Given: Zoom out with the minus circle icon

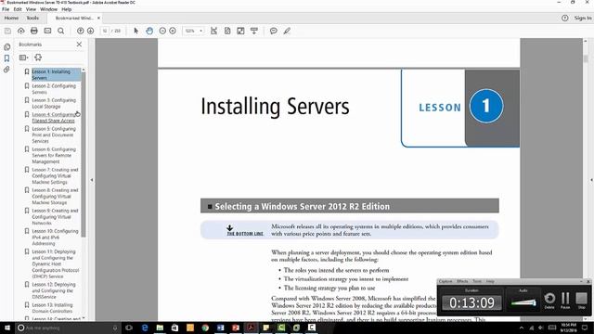Looking at the screenshot, I should point(162,31).
